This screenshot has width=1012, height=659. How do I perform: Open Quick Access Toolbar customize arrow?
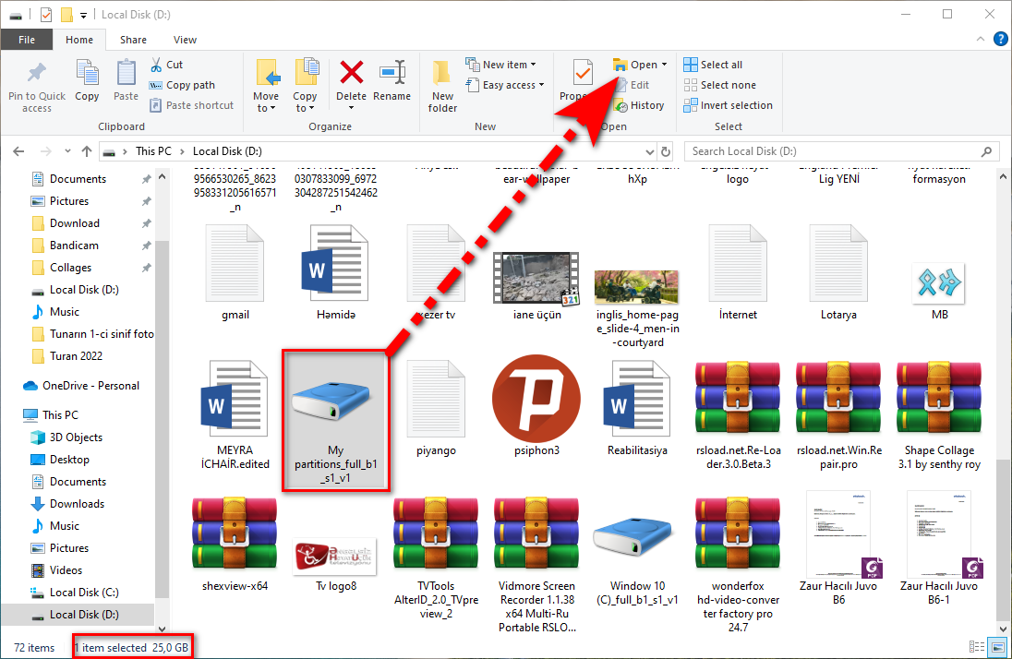pos(83,15)
